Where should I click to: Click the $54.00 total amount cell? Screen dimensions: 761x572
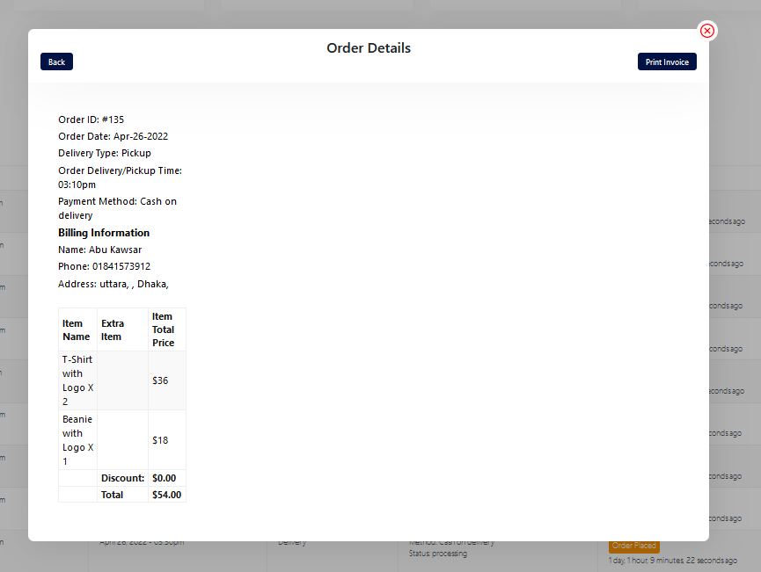[x=166, y=495]
